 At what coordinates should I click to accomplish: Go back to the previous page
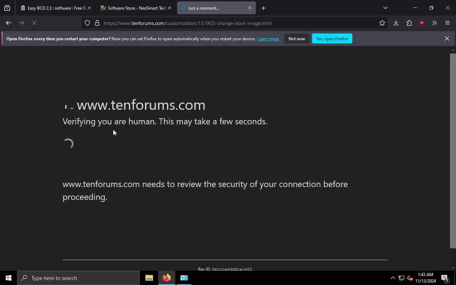pos(9,23)
